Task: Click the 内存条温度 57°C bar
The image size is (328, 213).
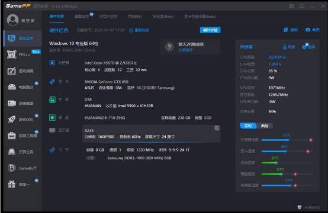Action: 287,185
